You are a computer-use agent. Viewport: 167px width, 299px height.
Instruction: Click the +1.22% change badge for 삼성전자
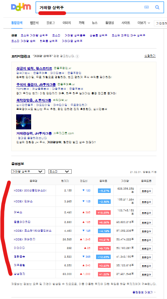click(x=104, y=274)
